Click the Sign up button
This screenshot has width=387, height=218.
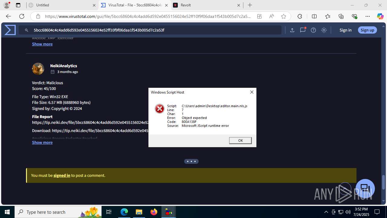point(367,30)
